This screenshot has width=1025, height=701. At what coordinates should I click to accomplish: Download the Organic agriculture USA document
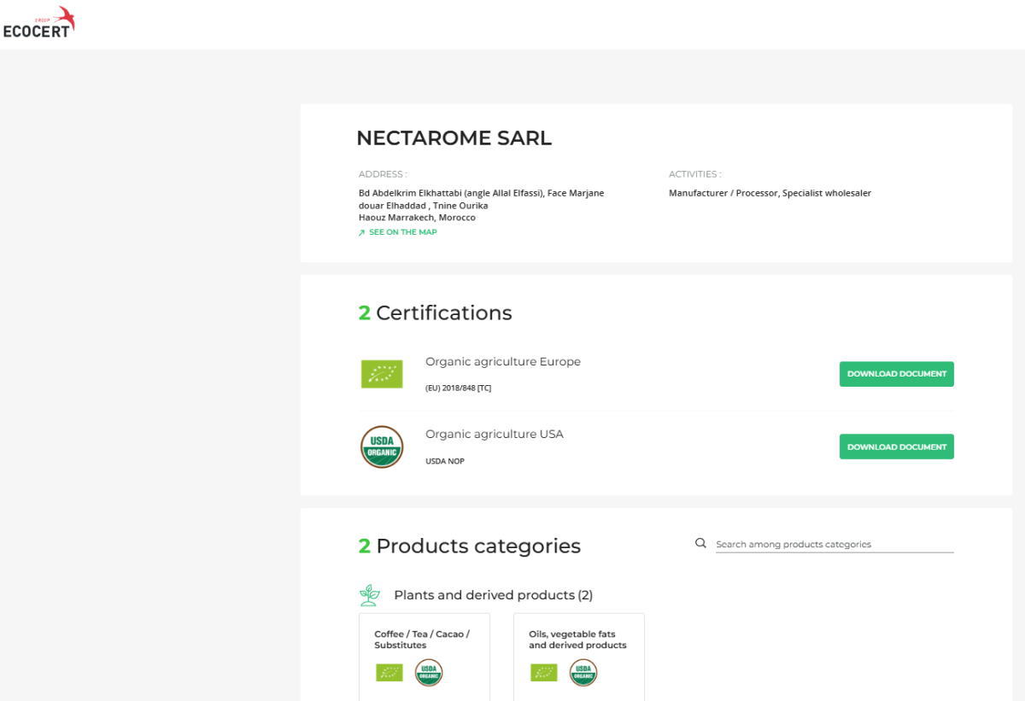[x=896, y=447]
